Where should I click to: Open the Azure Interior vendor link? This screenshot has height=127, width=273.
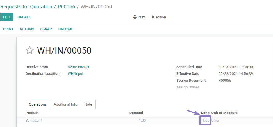pyautogui.click(x=79, y=67)
